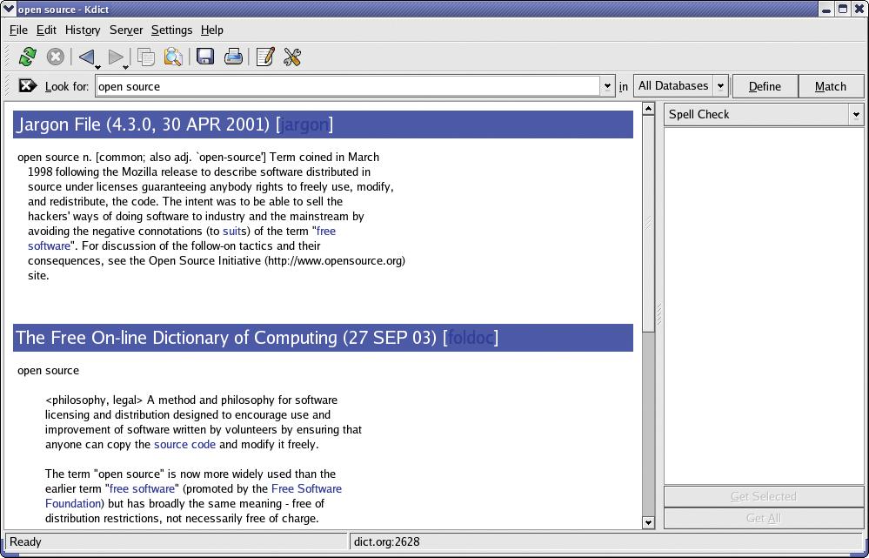Image resolution: width=869 pixels, height=558 pixels.
Task: Click the vertical scrollbar thumb
Action: (648, 224)
